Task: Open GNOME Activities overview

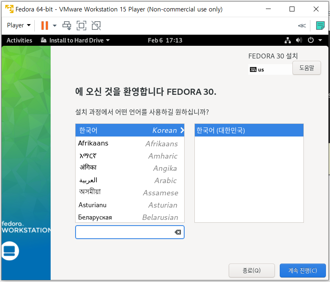Action: pyautogui.click(x=19, y=40)
